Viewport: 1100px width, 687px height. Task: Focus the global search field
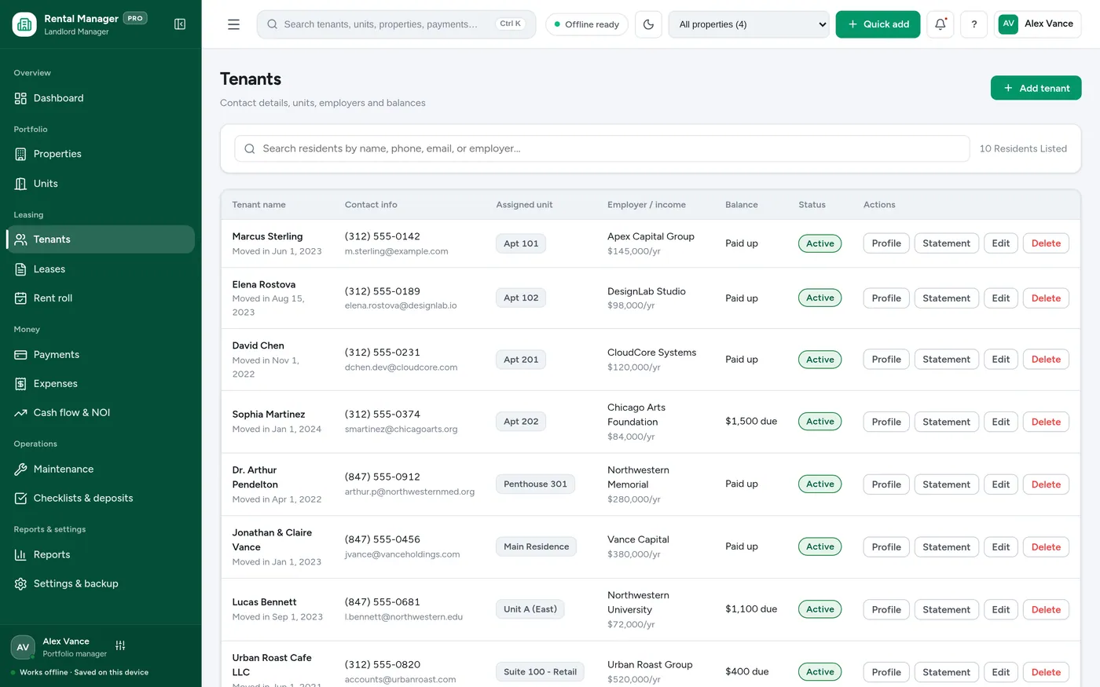(396, 24)
